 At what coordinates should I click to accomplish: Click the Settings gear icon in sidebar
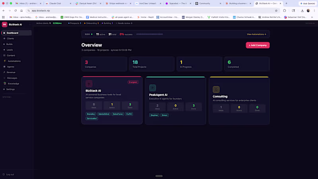click(x=4, y=89)
